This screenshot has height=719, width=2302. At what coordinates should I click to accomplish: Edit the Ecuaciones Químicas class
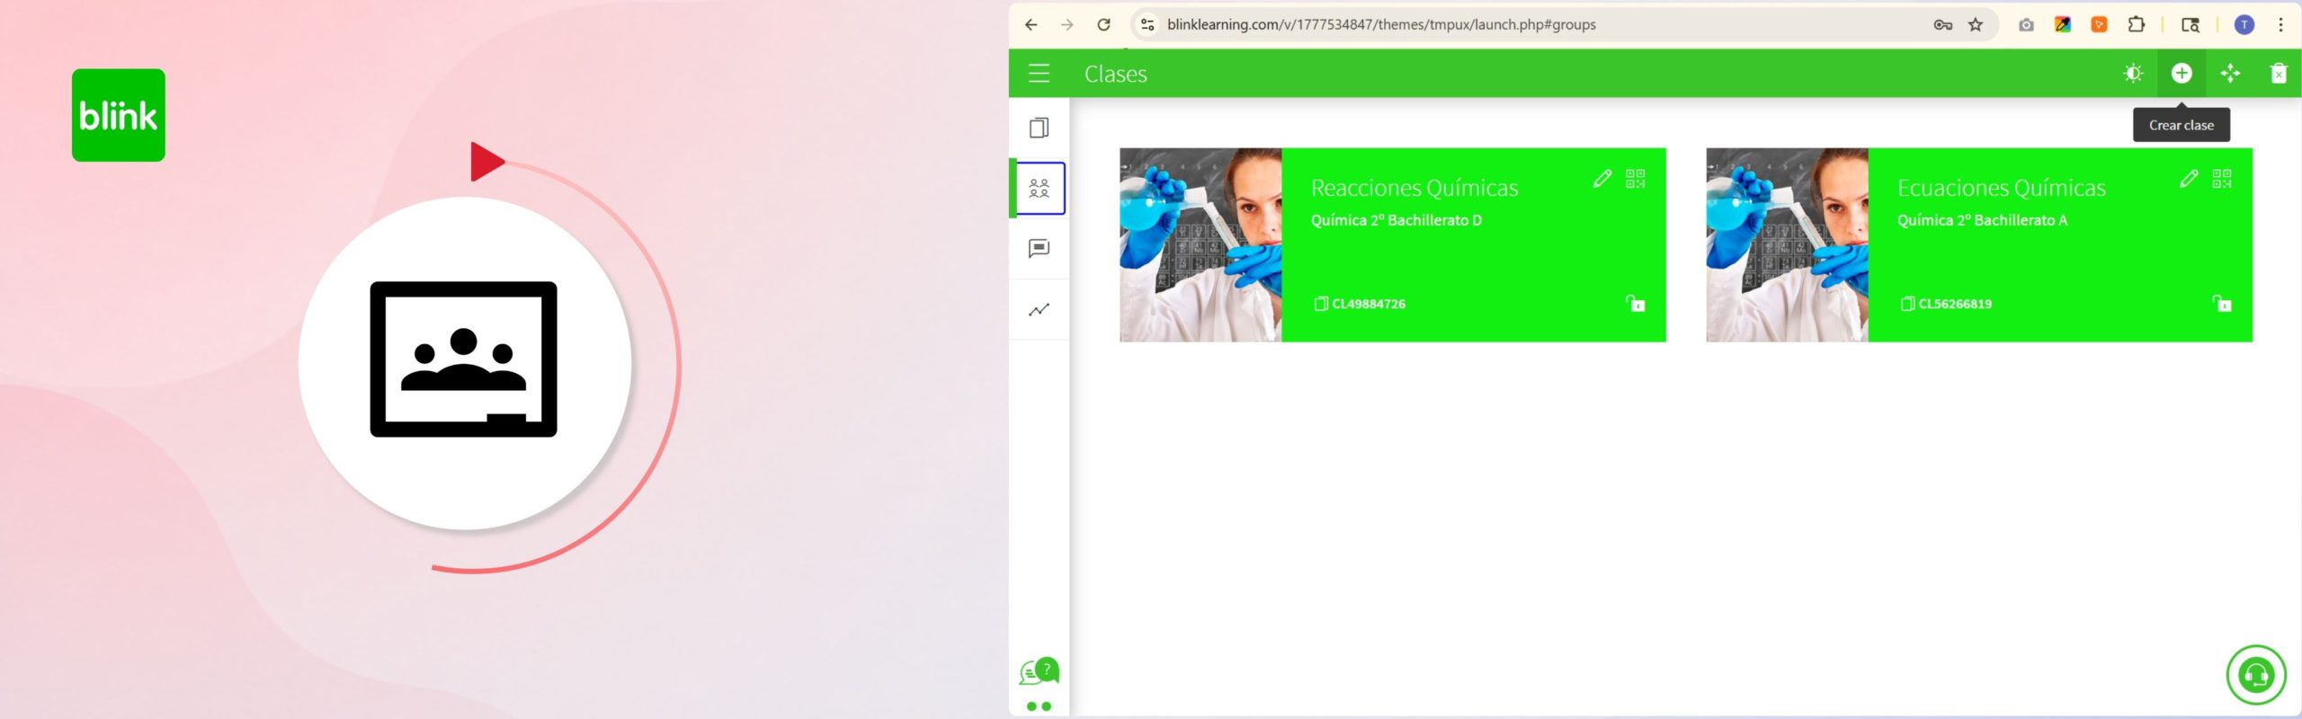[x=2189, y=179]
